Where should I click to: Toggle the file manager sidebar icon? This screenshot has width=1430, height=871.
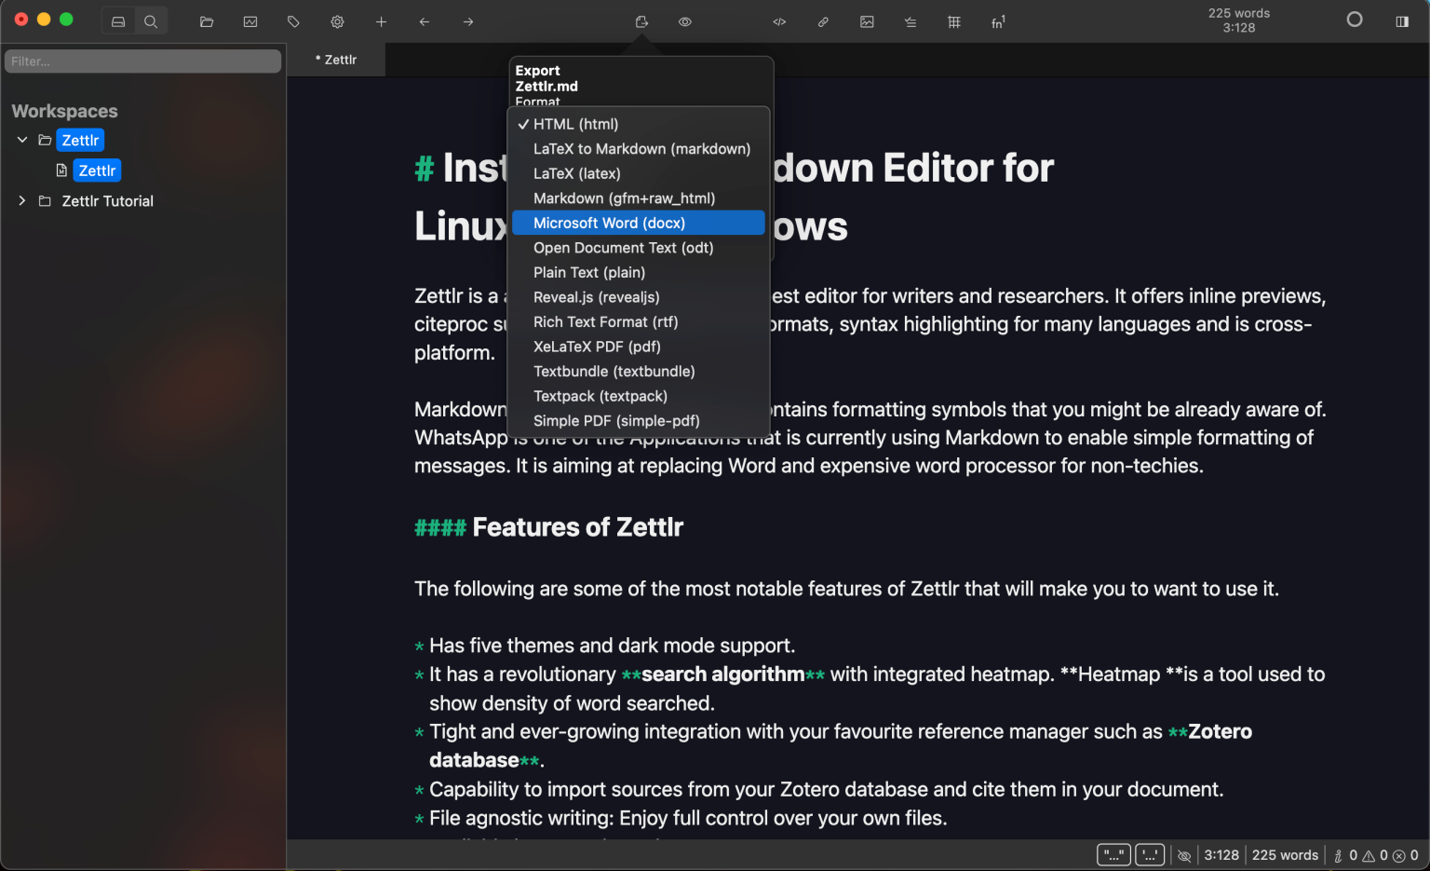[x=117, y=20]
